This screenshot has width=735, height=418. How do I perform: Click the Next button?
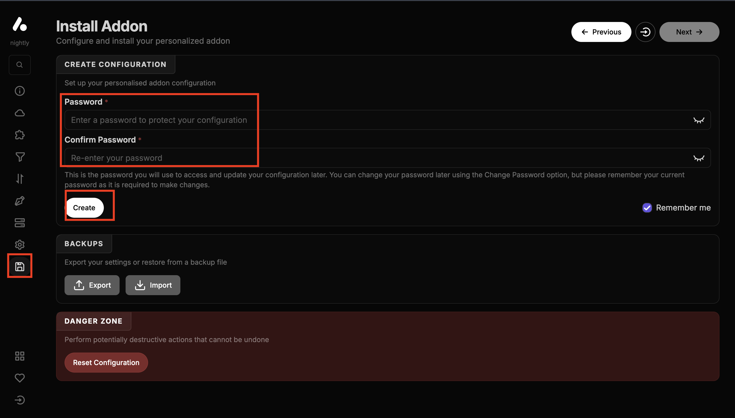(x=689, y=32)
